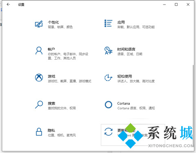Select the 轻松使用 heading
196x153 pixels.
[125, 76]
